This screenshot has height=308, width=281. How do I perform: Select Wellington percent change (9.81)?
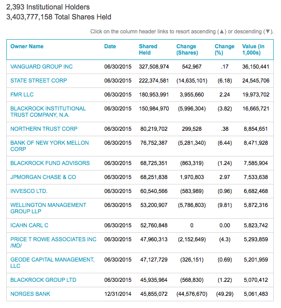225,205
